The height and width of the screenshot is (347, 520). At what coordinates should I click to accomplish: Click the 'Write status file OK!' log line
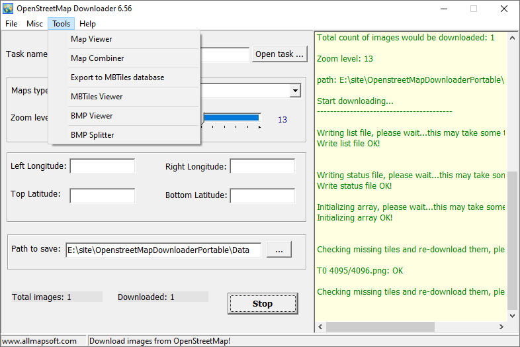354,186
